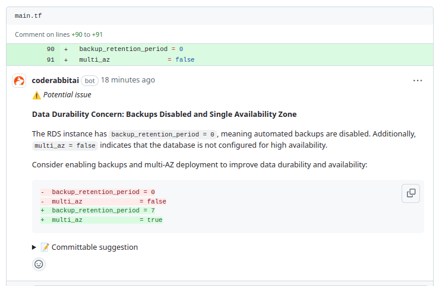Click the added line "backup_retention_period = 7"

click(x=103, y=210)
